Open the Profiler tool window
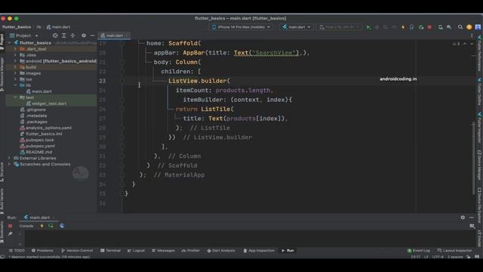Viewport: 483px width, 272px height. 191,250
